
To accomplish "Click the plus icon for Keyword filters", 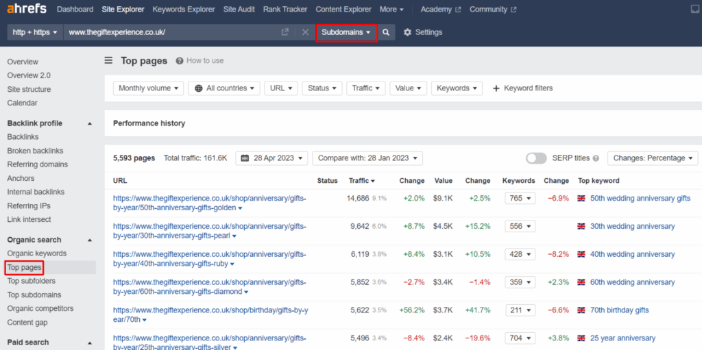I will coord(496,88).
